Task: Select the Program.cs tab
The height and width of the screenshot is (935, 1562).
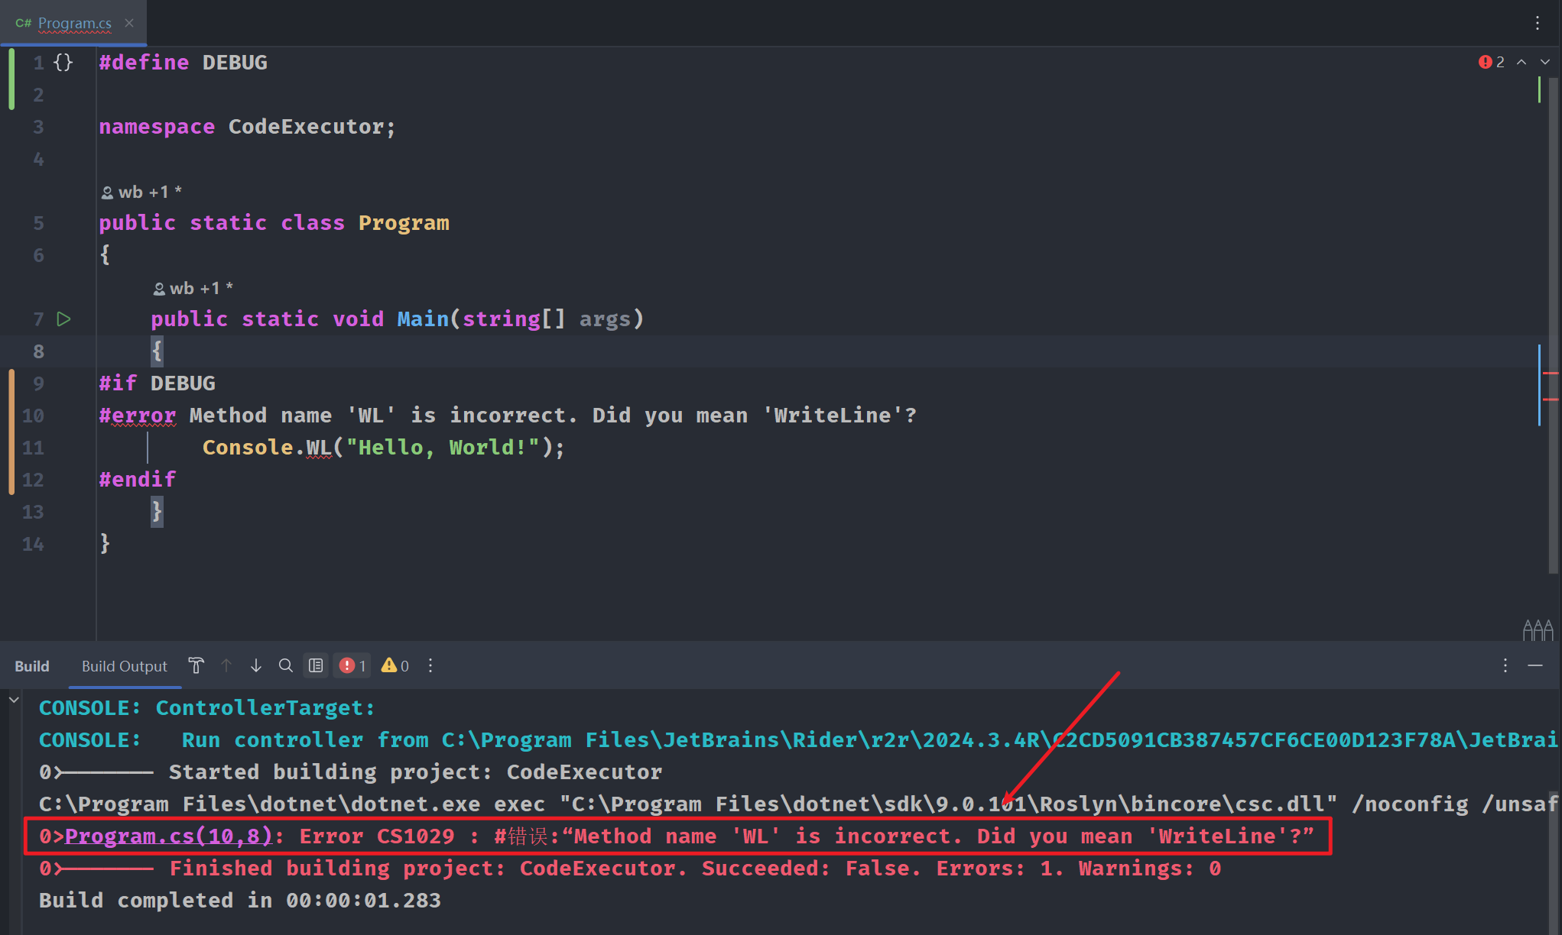Action: coord(74,23)
